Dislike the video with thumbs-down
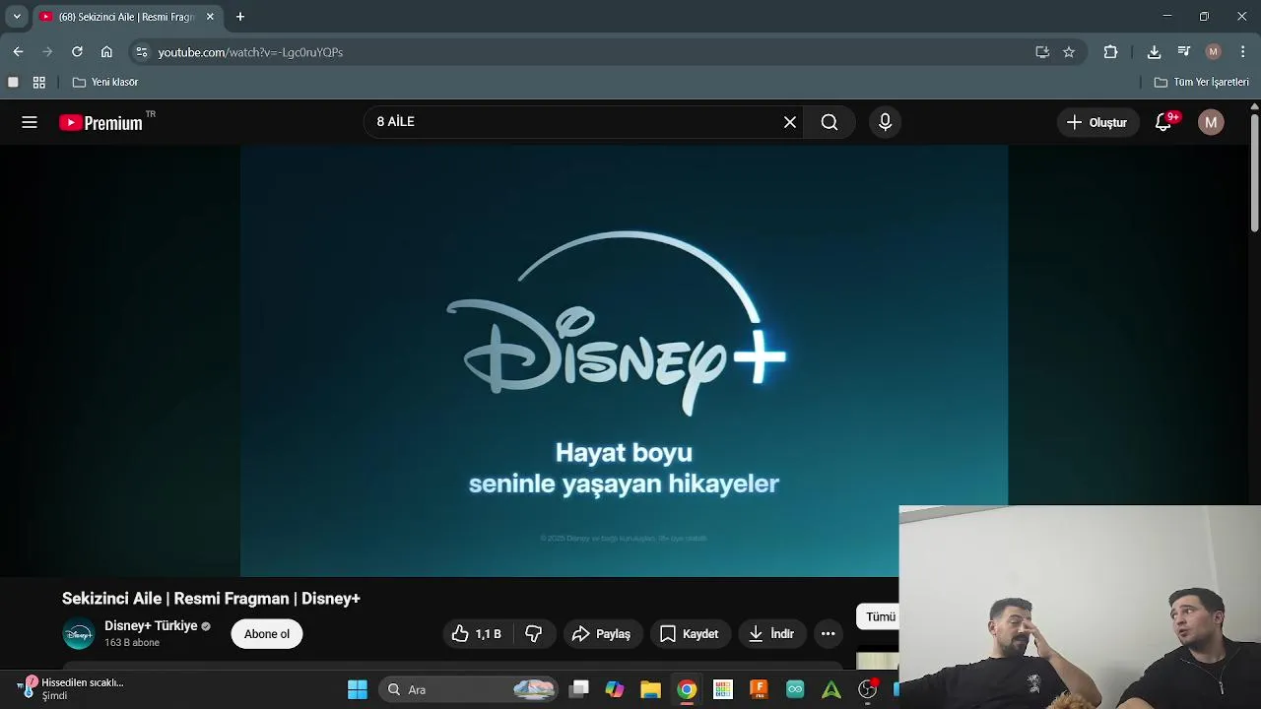Viewport: 1261px width, 709px height. coord(534,634)
